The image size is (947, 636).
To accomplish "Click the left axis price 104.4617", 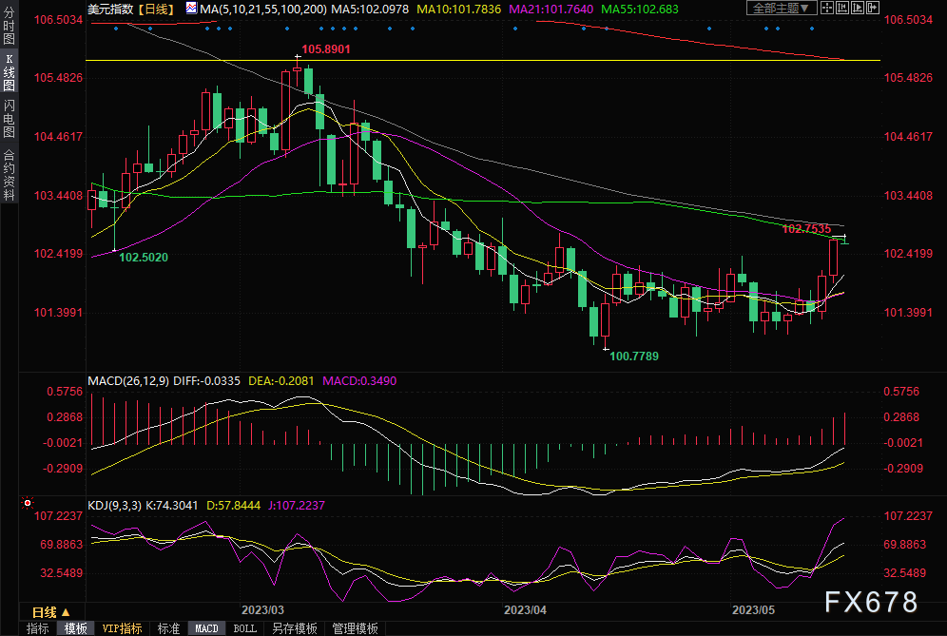I will (57, 137).
